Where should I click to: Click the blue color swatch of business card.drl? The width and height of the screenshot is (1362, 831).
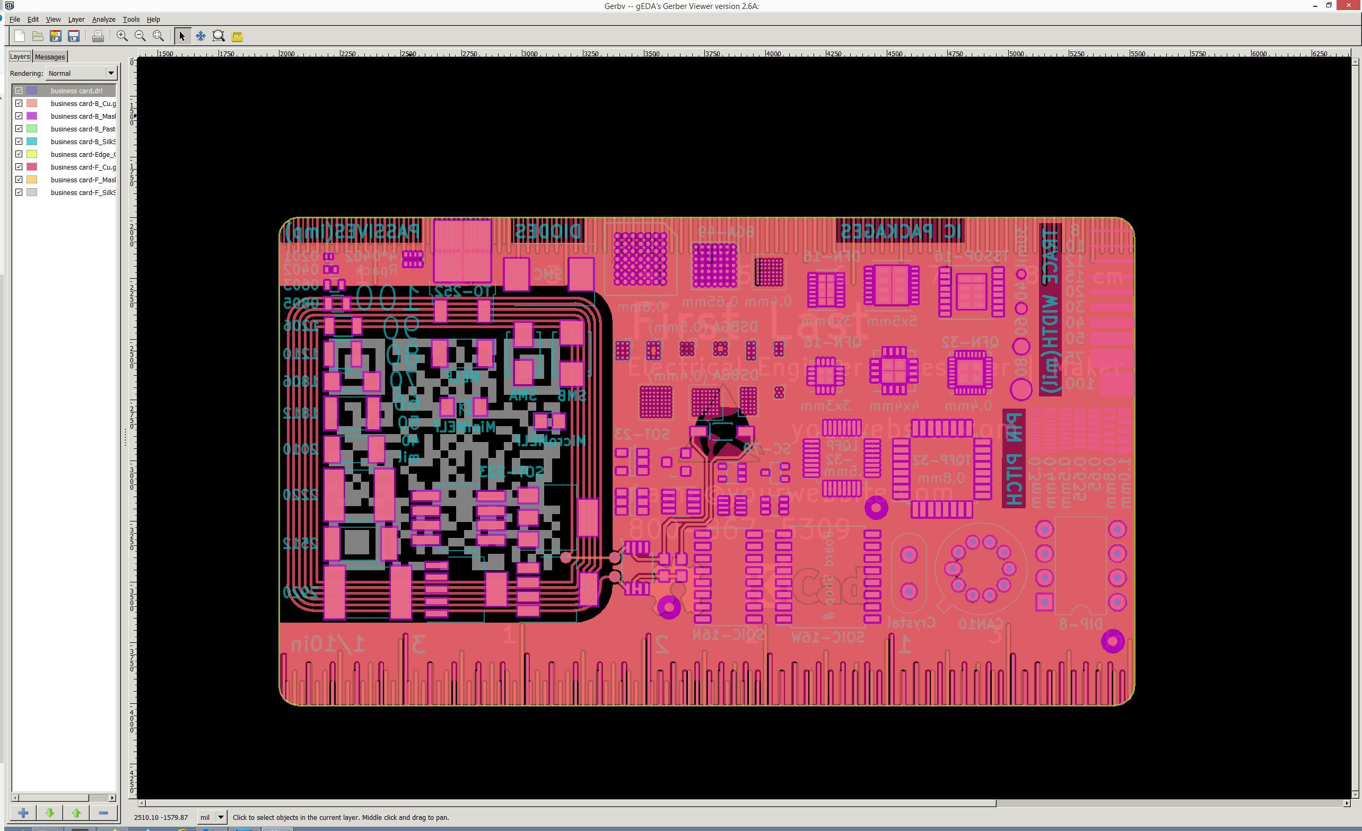(32, 91)
